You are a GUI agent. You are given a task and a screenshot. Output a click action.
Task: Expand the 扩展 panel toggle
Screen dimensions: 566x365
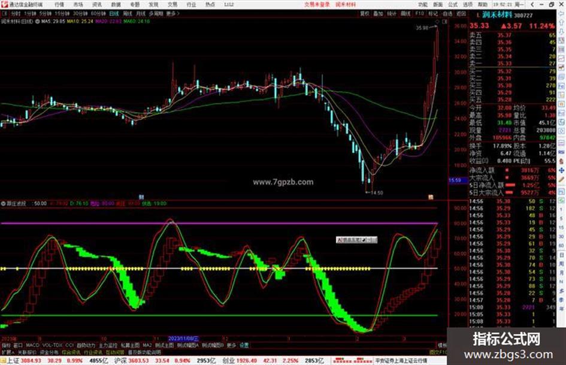8,352
